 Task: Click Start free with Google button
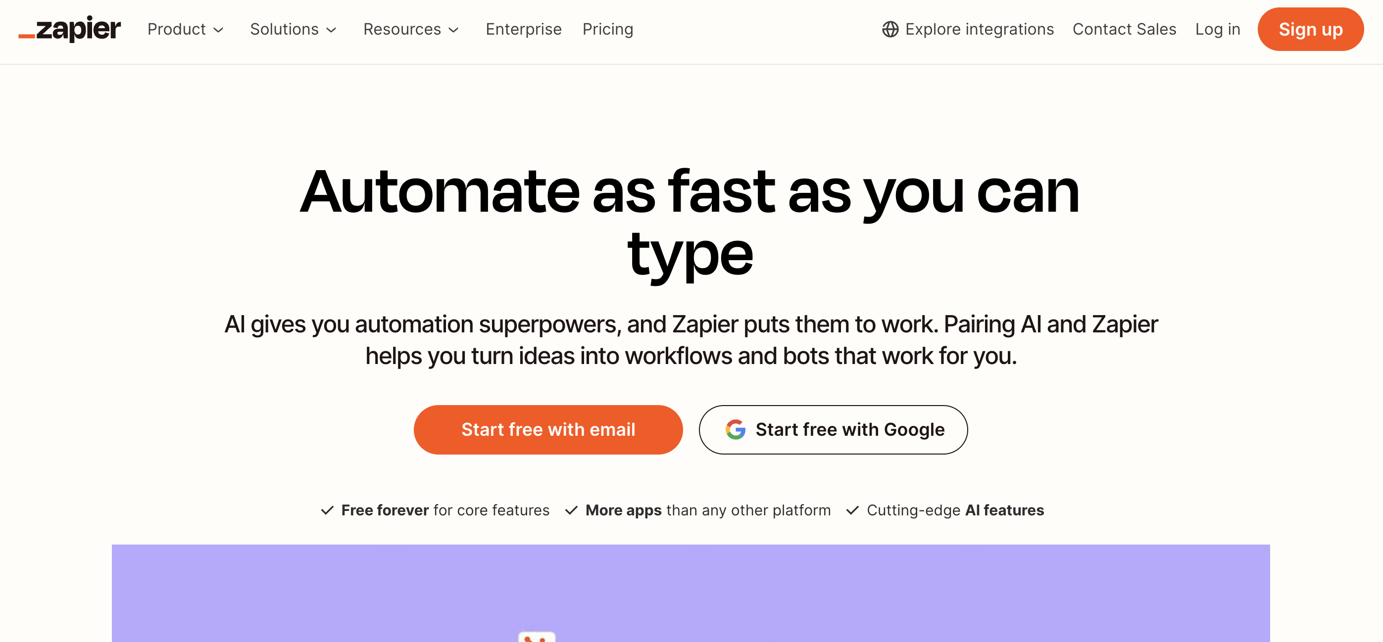coord(833,429)
